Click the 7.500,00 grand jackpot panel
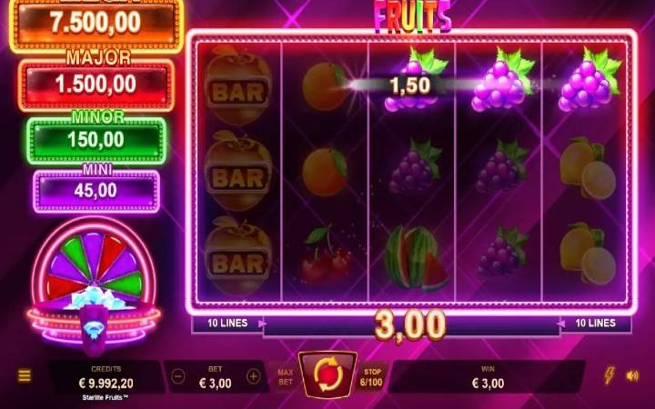Viewport: 655px width, 409px height. (x=96, y=25)
